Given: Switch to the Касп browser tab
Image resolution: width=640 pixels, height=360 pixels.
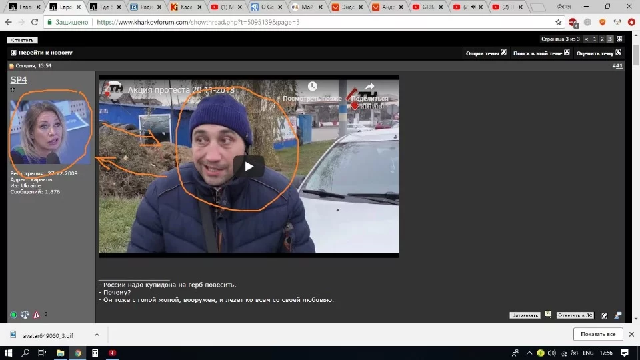Looking at the screenshot, I should coord(186,7).
